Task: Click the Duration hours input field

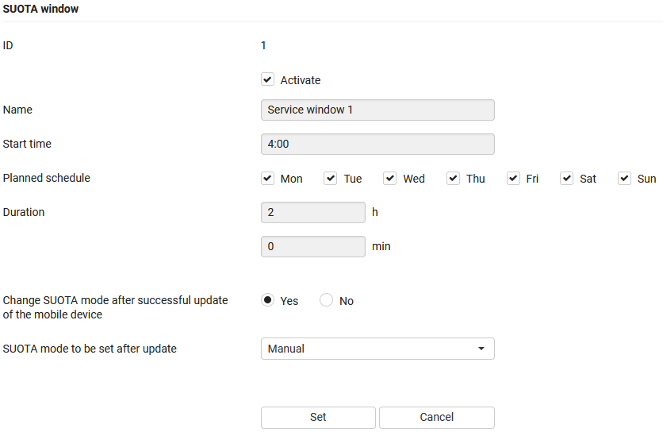Action: 312,213
